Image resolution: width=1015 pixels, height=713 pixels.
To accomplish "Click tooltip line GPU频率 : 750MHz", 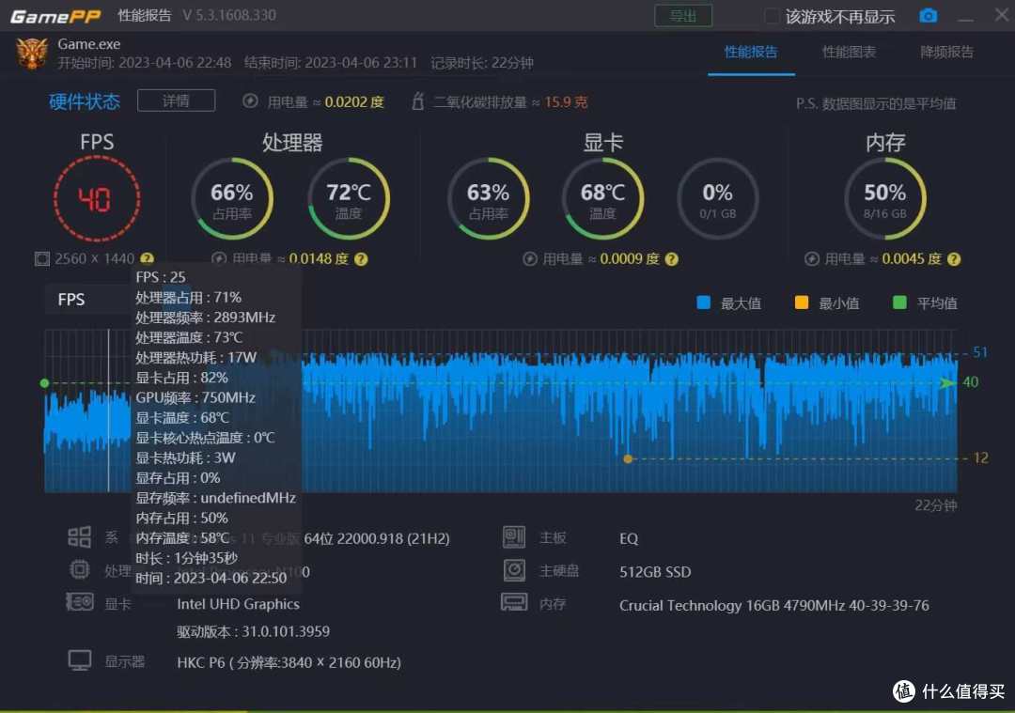I will [x=195, y=397].
